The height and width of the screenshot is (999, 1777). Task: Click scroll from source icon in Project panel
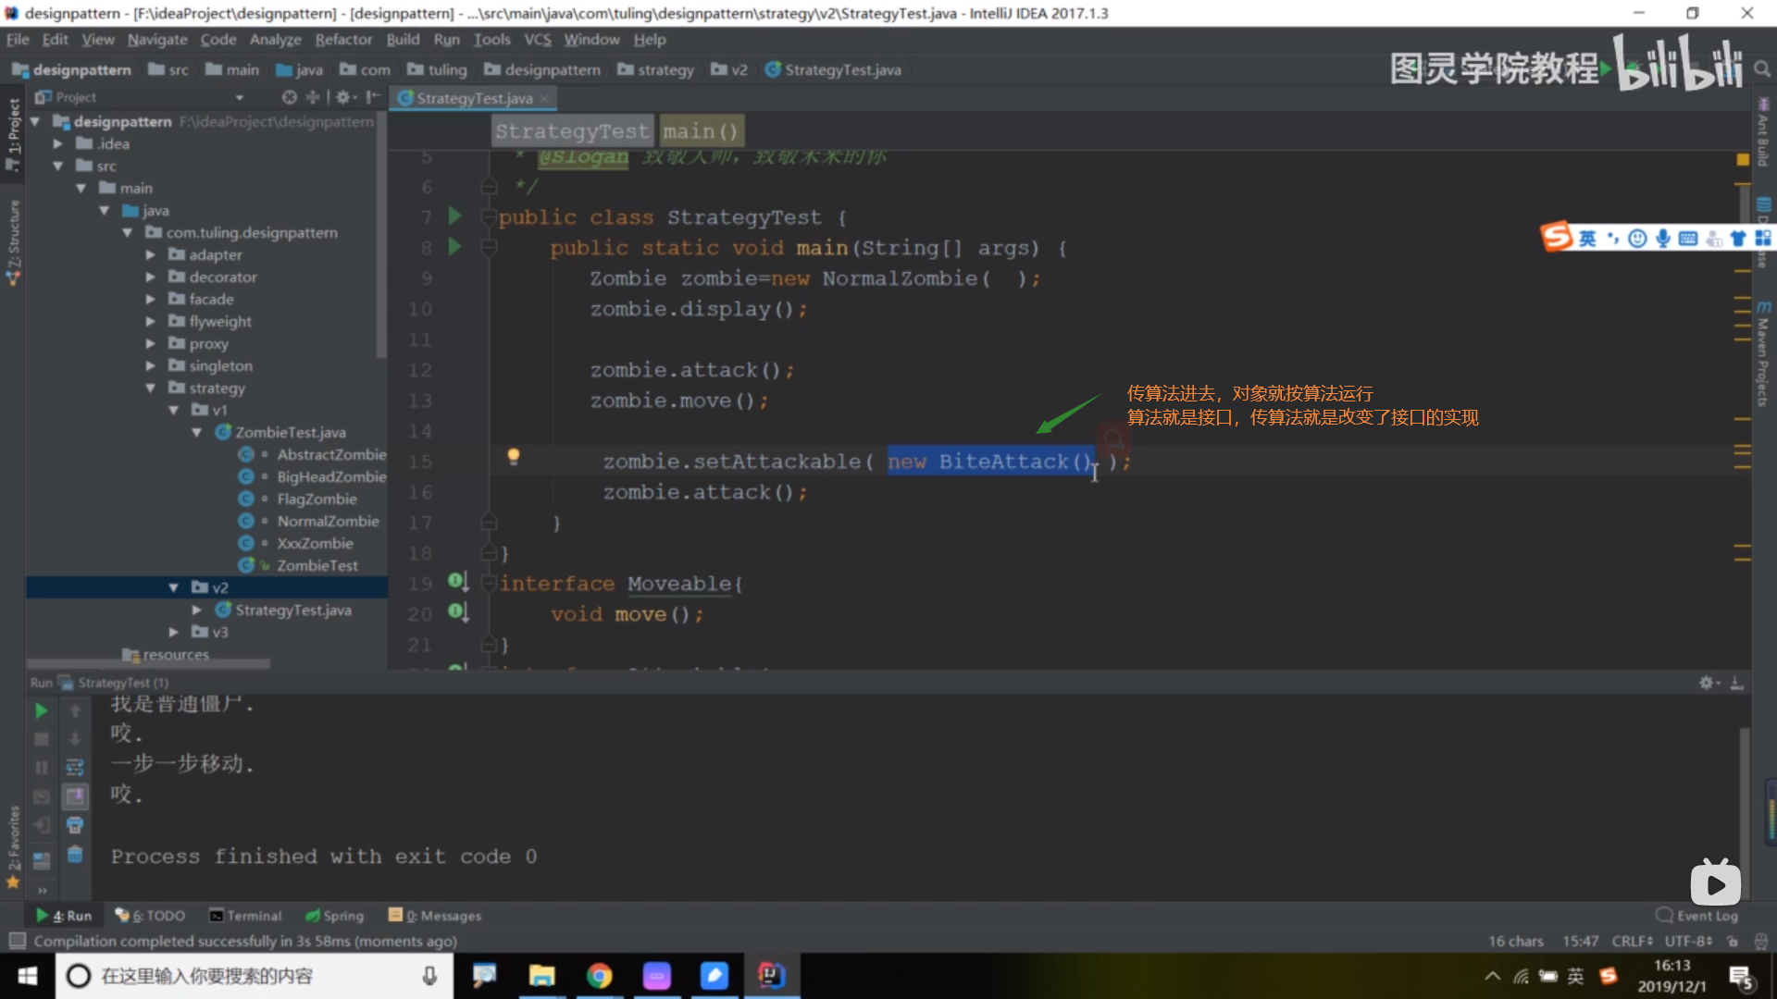point(290,97)
